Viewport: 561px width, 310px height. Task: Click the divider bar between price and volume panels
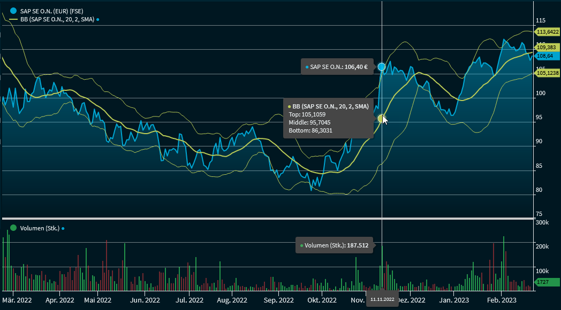[x=268, y=219]
